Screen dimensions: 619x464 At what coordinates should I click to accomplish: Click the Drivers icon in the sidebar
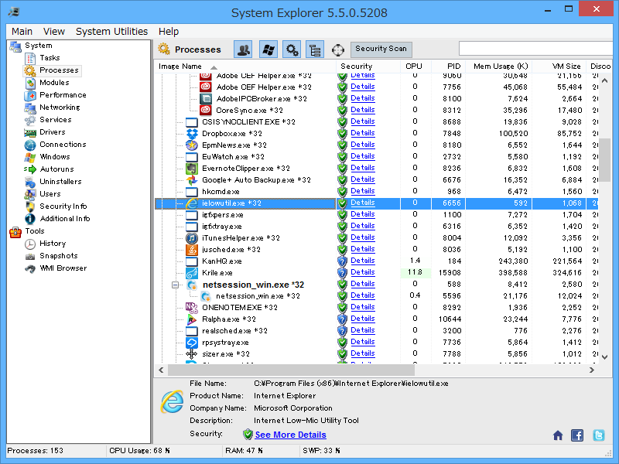point(30,132)
